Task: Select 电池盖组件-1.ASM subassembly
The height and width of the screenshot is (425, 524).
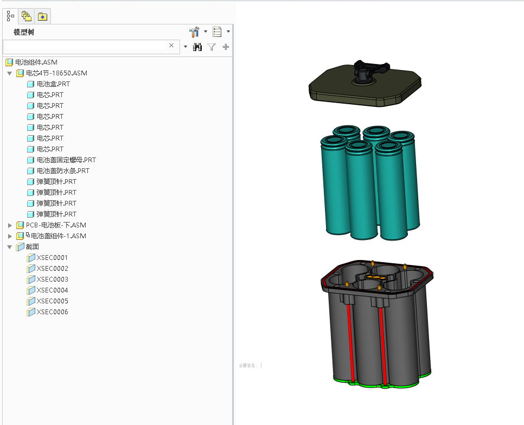Action: pos(58,236)
